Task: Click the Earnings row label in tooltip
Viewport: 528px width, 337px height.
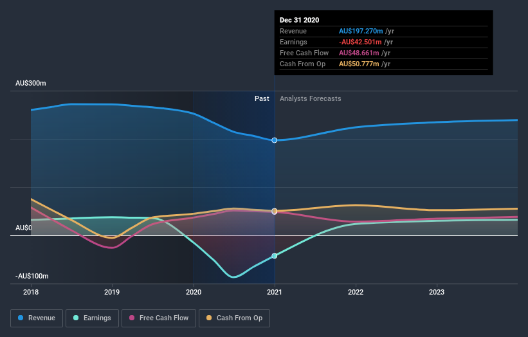Action: [x=294, y=42]
